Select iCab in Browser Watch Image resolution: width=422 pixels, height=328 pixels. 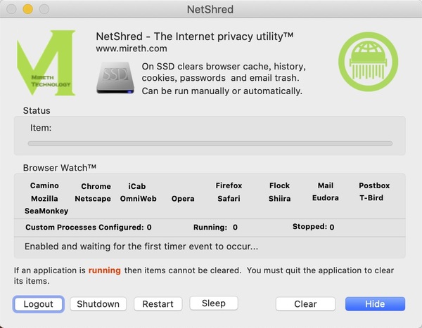coord(137,186)
